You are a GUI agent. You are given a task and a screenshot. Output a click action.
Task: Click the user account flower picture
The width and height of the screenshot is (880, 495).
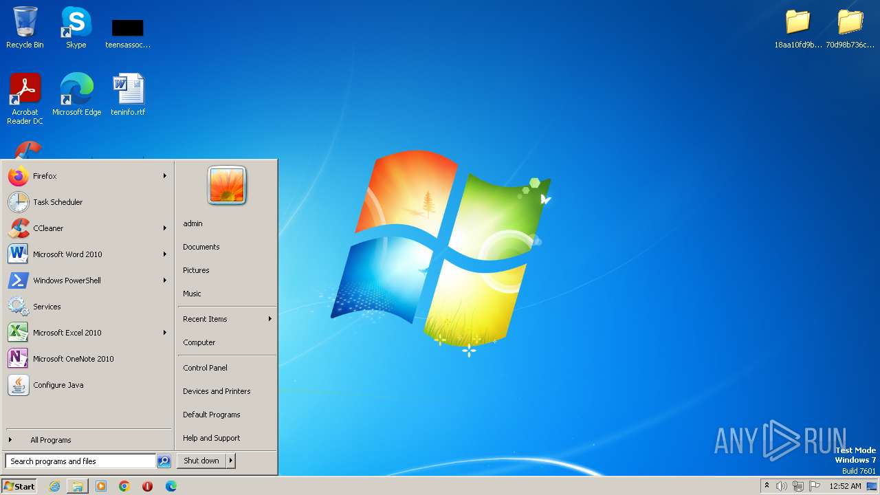pyautogui.click(x=227, y=186)
